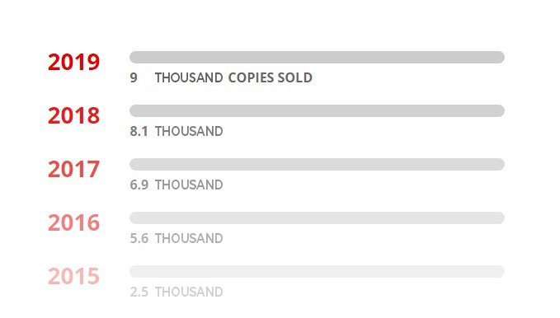Click the '5.6' value number
Image resolution: width=560 pixels, height=318 pixels.
pyautogui.click(x=139, y=238)
